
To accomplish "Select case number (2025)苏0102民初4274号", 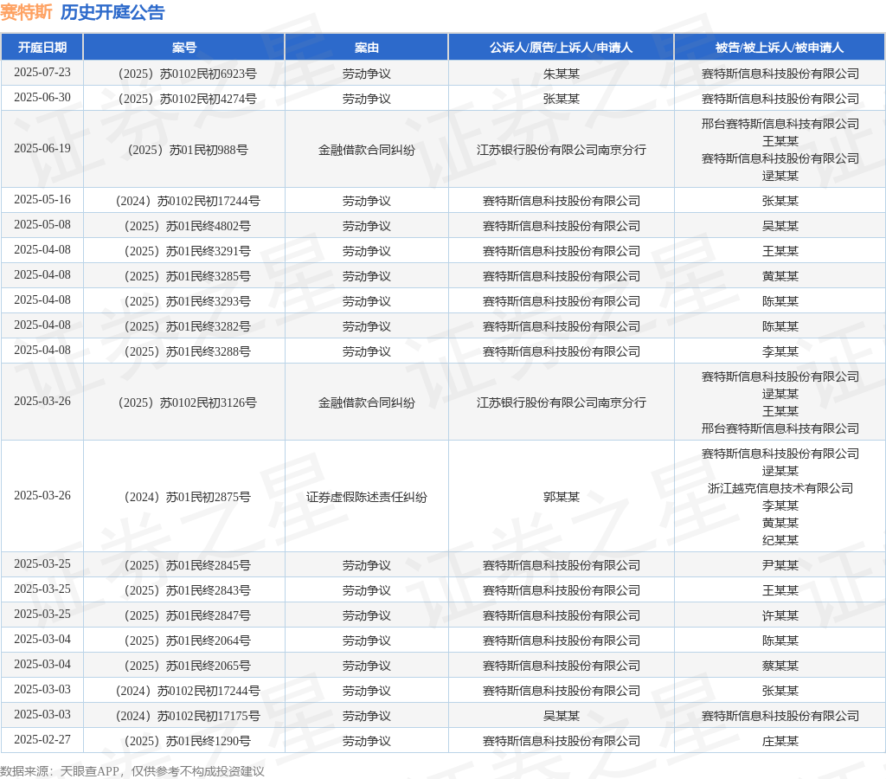I will pyautogui.click(x=184, y=99).
